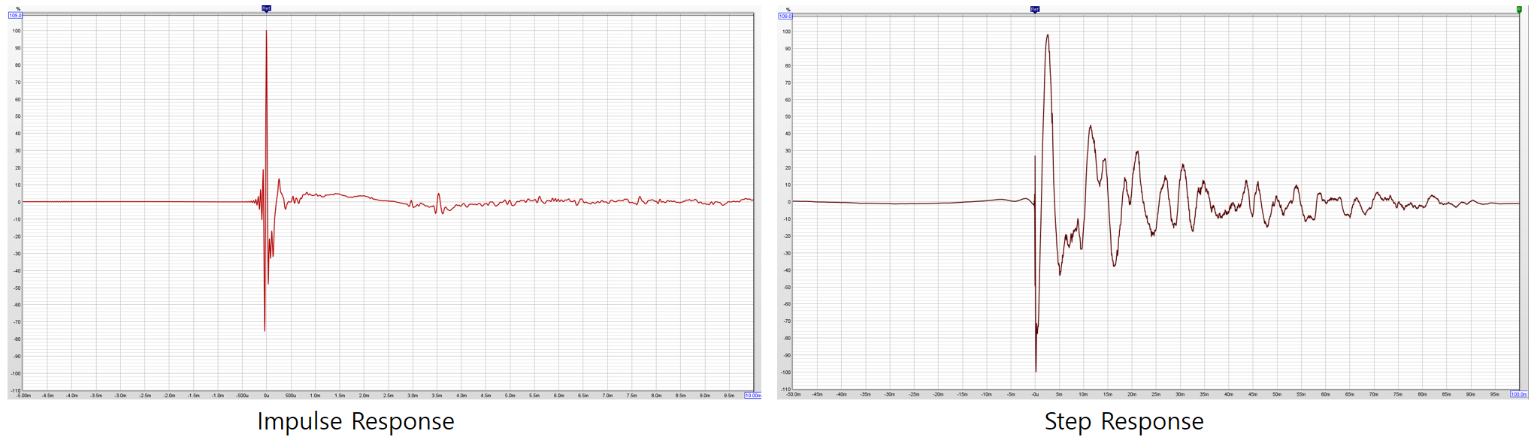Click the -110 label on Step Response axis

click(785, 390)
